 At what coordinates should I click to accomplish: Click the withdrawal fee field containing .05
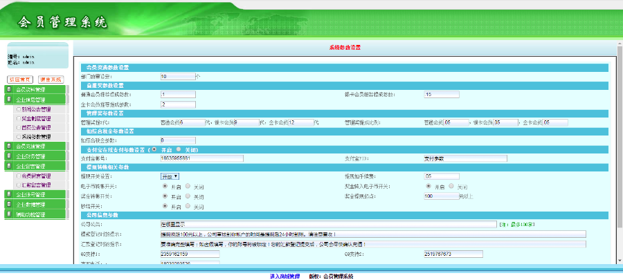pyautogui.click(x=442, y=176)
